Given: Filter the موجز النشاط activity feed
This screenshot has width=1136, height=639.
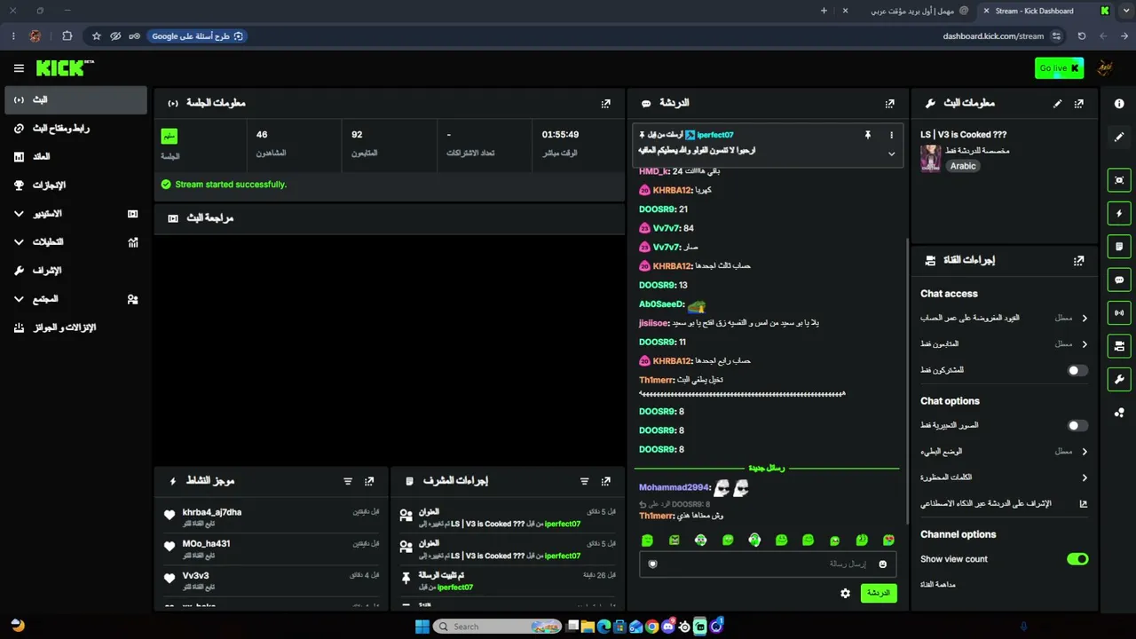Looking at the screenshot, I should pyautogui.click(x=348, y=481).
